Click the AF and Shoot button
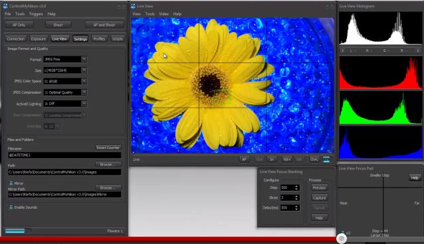Image resolution: width=424 pixels, height=244 pixels. point(104,25)
